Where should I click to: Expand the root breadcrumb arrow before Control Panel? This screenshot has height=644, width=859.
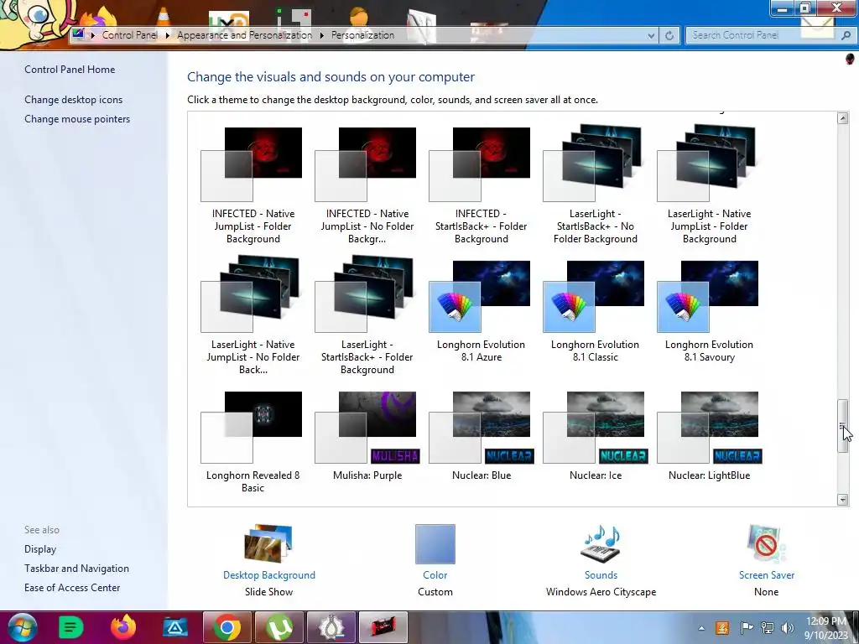92,35
